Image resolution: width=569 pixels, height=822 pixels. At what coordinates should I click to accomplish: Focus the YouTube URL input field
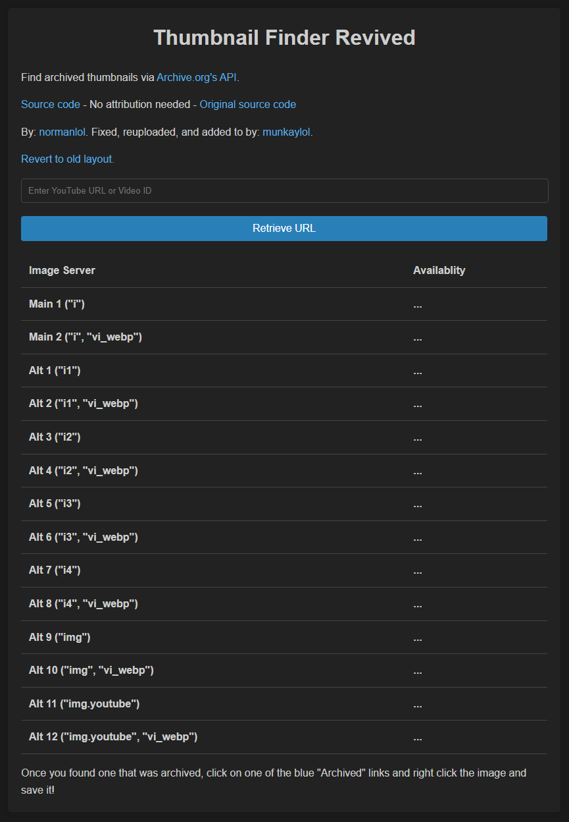click(284, 190)
